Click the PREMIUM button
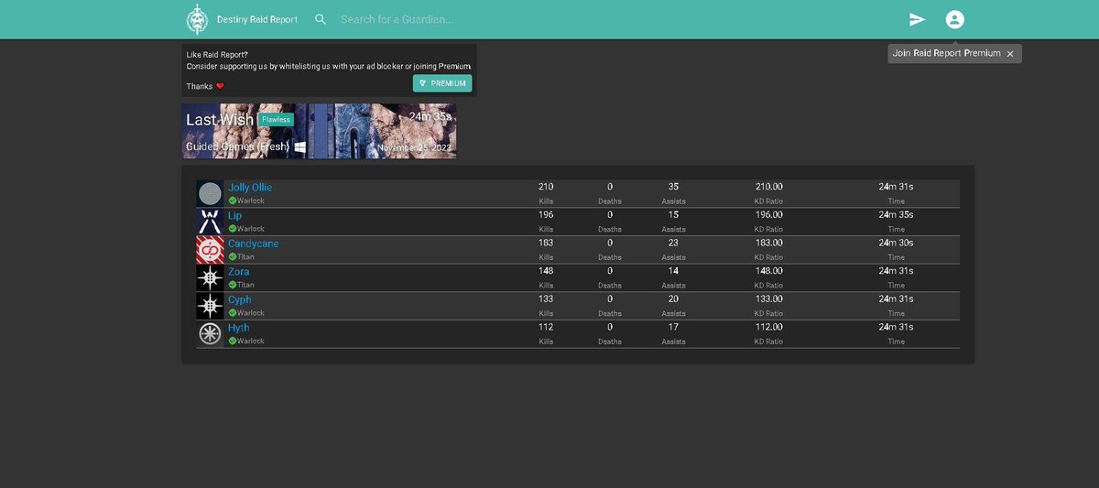1099x488 pixels. pyautogui.click(x=442, y=83)
